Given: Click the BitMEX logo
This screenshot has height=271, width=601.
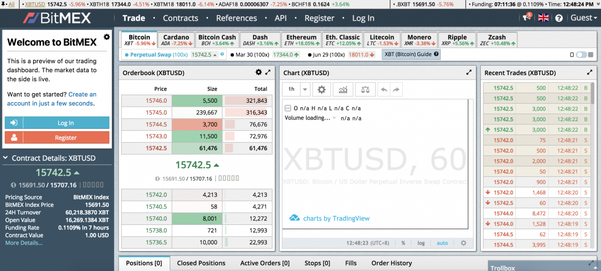Looking at the screenshot, I should click(x=57, y=18).
